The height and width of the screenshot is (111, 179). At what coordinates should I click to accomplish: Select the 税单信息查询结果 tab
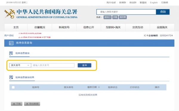click(25, 77)
